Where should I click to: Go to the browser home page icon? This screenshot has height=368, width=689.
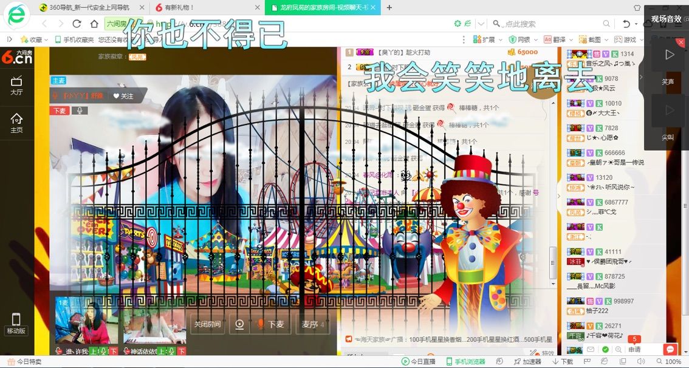pos(94,24)
